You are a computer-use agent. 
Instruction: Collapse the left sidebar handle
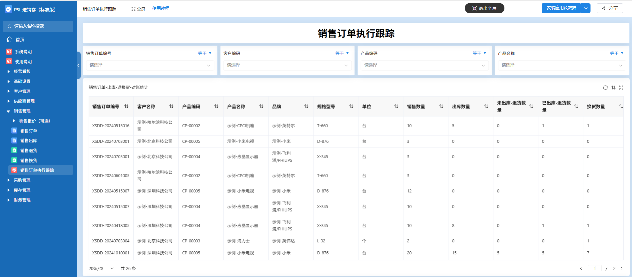coord(79,65)
